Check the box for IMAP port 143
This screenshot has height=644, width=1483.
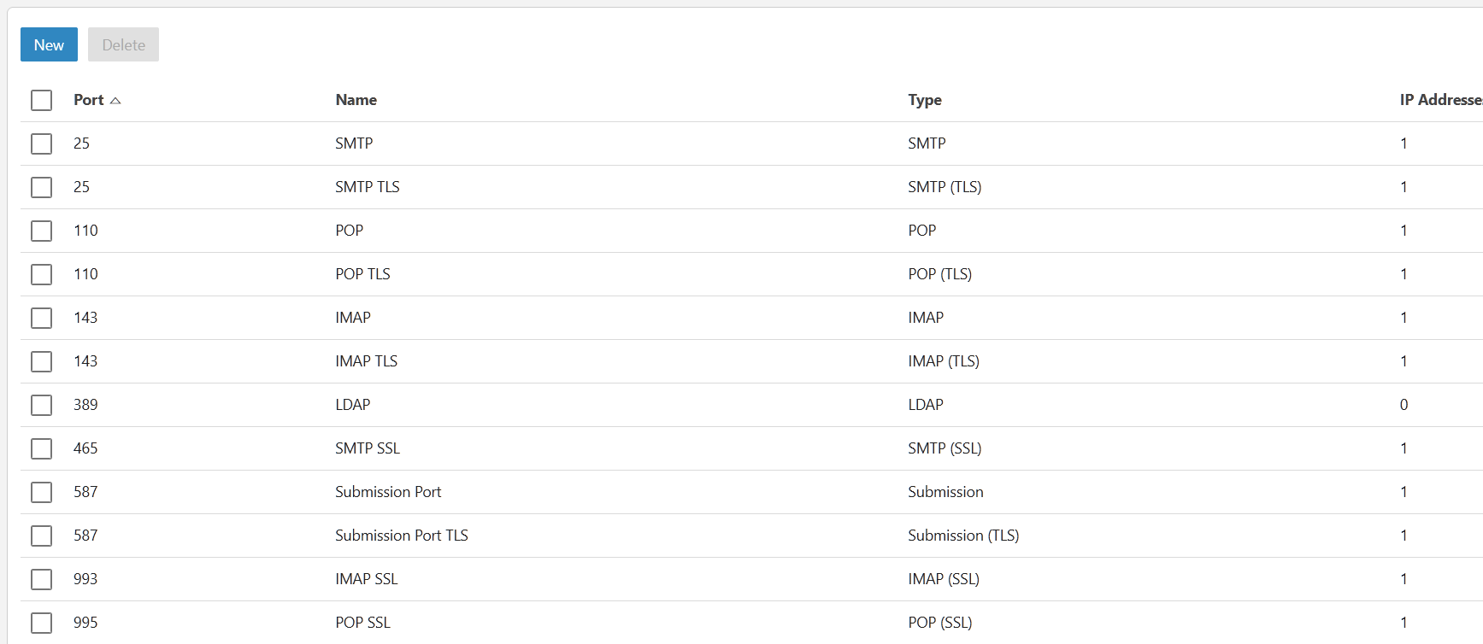pos(41,318)
